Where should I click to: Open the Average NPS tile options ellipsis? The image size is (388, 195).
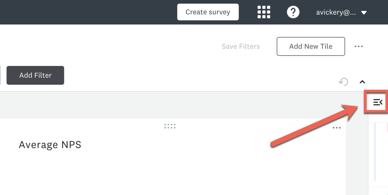pos(336,128)
